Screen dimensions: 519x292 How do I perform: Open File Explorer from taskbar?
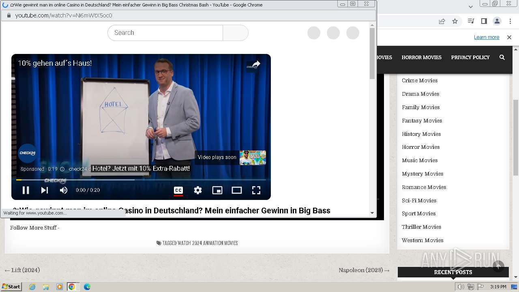[x=46, y=287]
